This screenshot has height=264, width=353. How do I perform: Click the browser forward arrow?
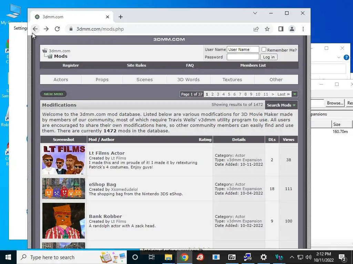(x=46, y=29)
